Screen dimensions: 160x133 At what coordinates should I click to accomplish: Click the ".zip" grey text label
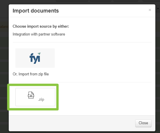(x=41, y=100)
